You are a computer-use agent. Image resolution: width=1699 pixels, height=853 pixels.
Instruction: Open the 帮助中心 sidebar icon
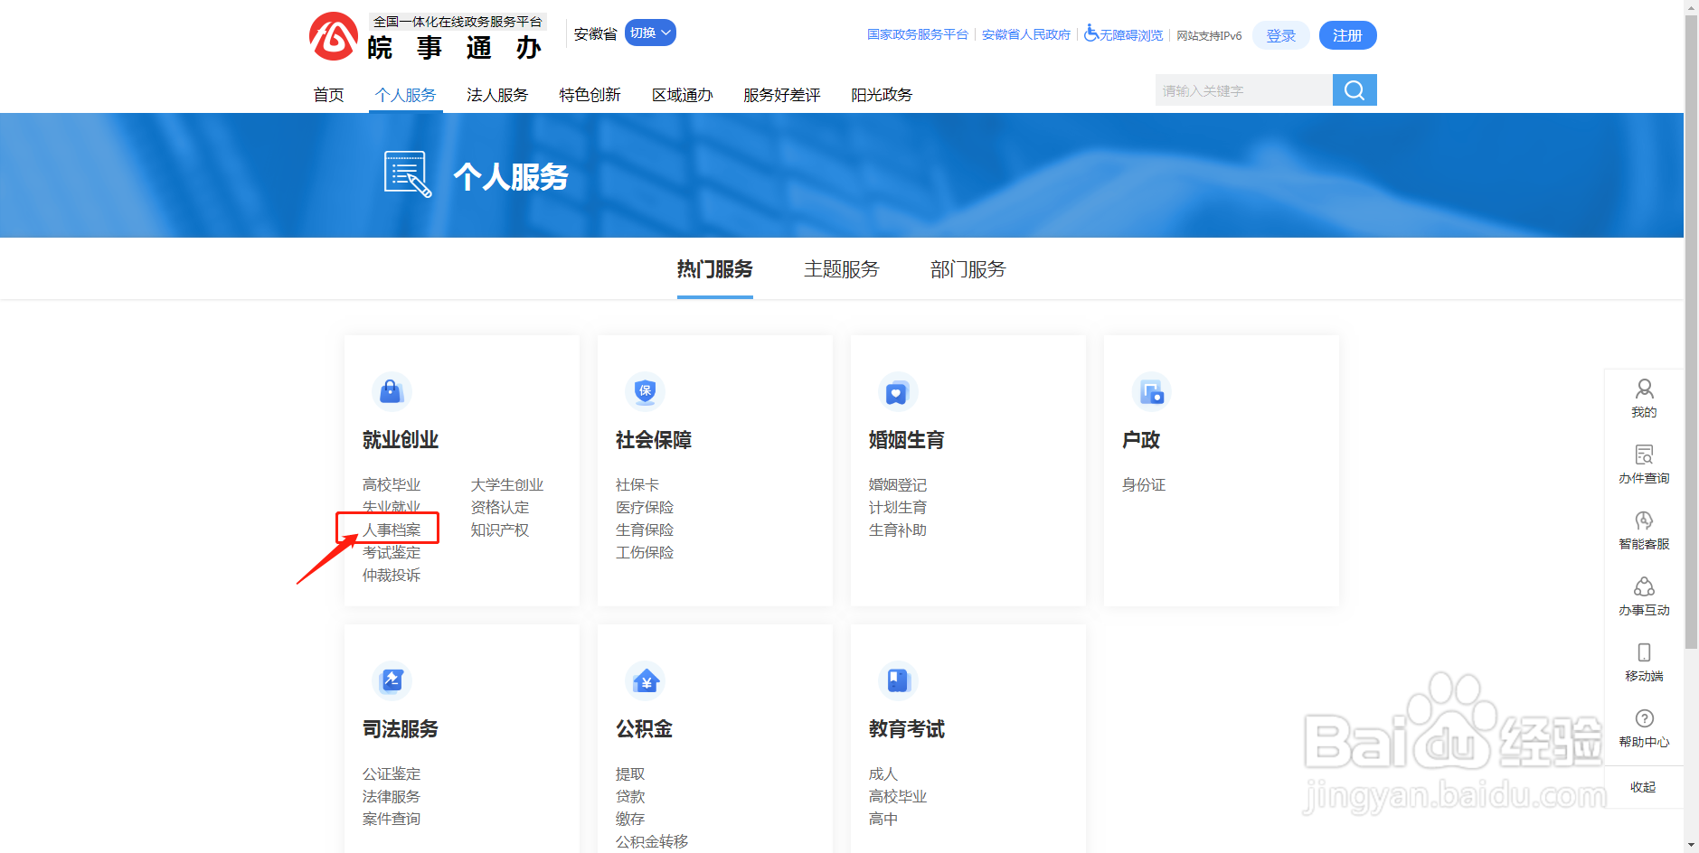pos(1644,728)
